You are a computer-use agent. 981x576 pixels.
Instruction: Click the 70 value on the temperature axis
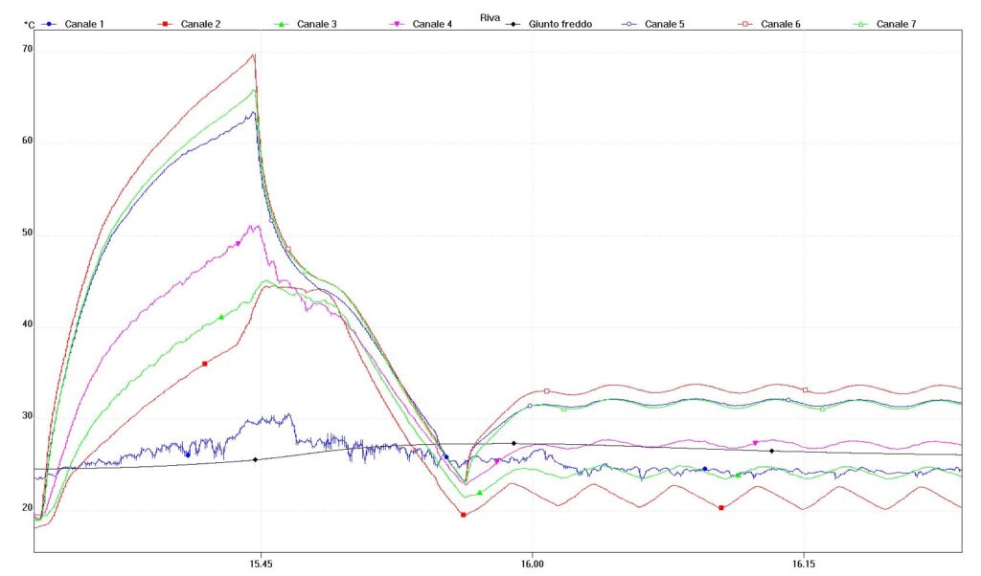(27, 50)
